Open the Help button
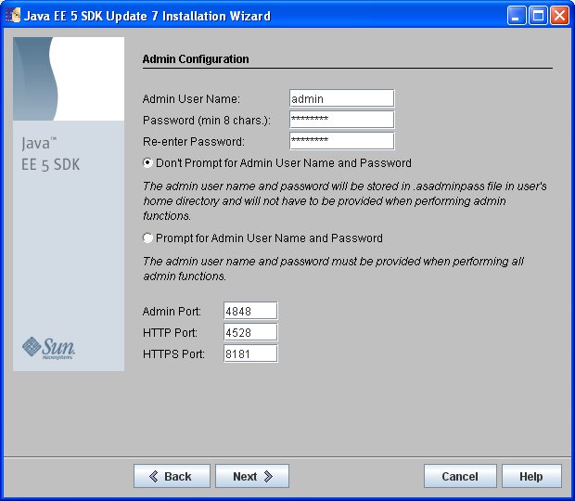 531,476
